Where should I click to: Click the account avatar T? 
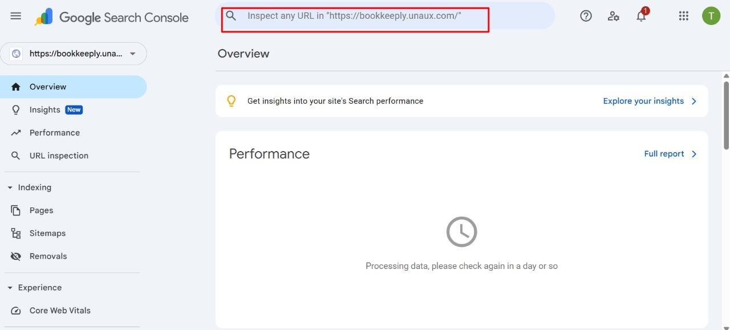(x=711, y=16)
